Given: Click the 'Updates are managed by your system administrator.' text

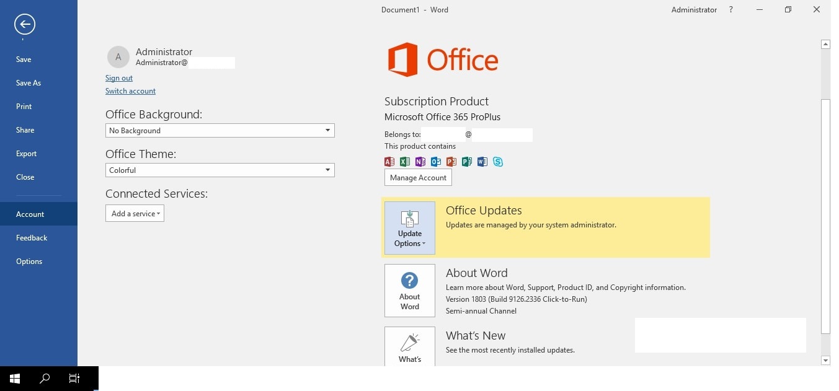Looking at the screenshot, I should coord(531,225).
